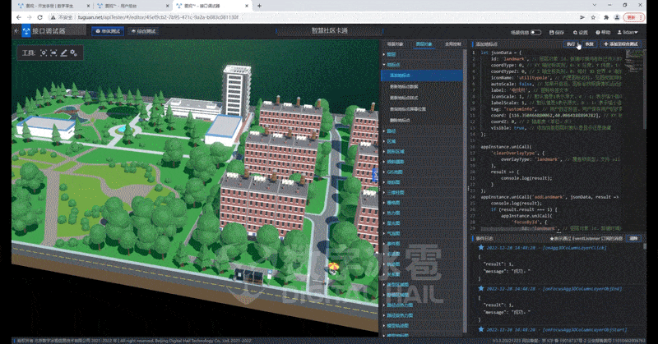Click the 添加到综合测试 button
Viewport: 658px width, 344px height.
click(623, 43)
